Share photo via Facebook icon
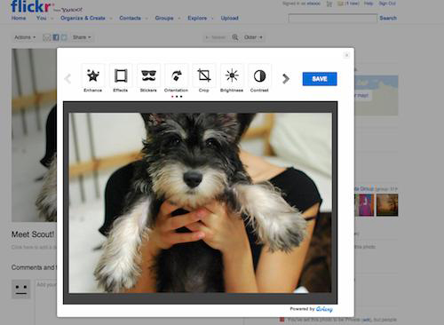444x325 pixels. pos(56,37)
